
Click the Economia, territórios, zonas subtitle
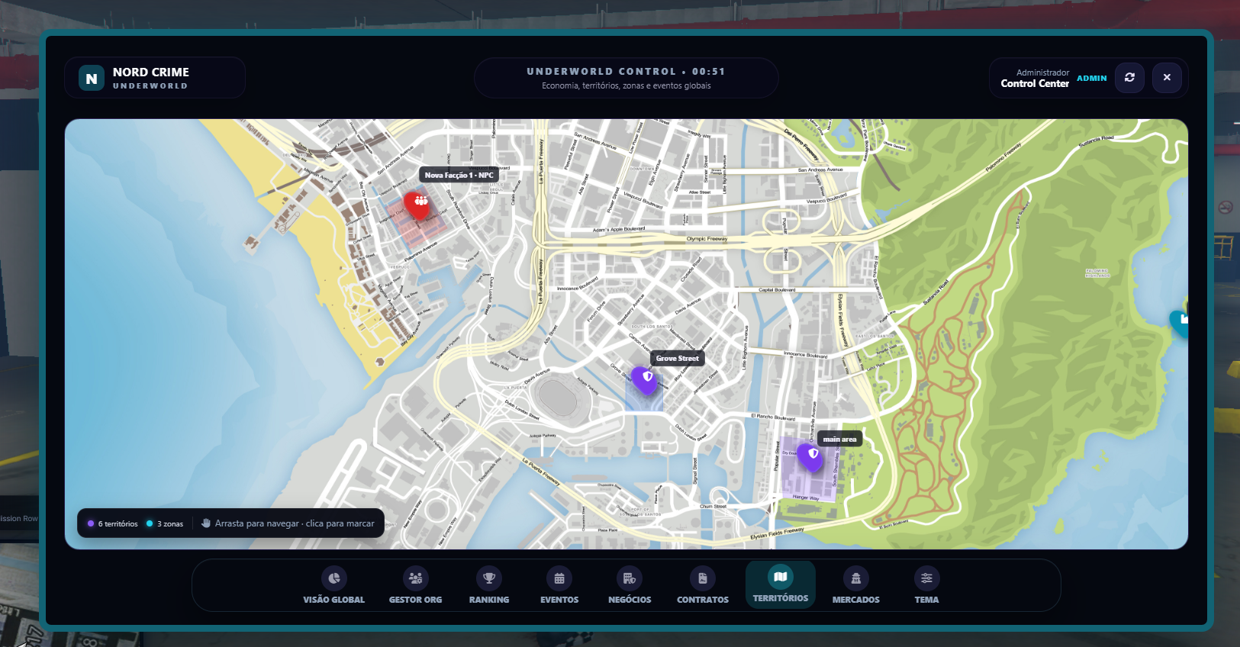tap(626, 85)
